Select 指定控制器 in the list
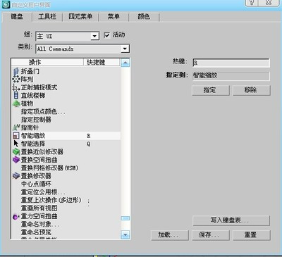 click(x=36, y=120)
